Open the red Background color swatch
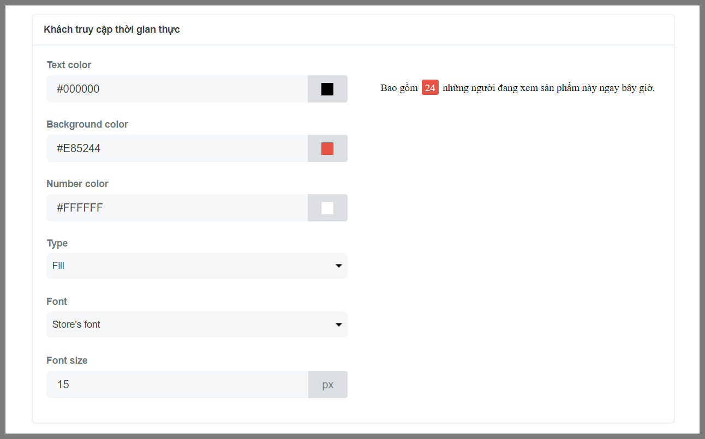 point(327,148)
